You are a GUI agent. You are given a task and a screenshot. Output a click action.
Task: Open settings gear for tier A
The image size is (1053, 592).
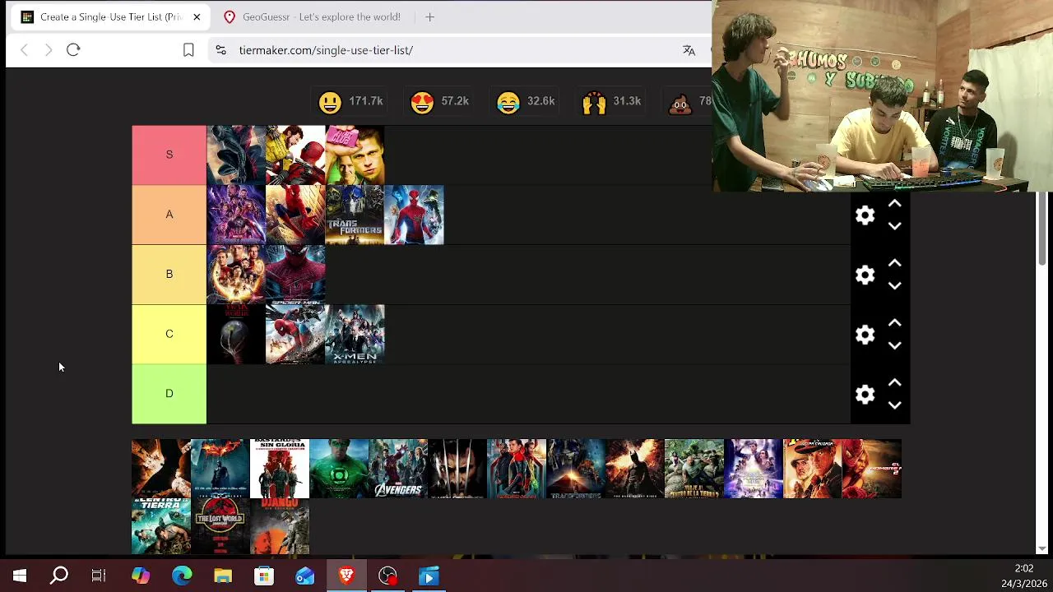pos(865,215)
